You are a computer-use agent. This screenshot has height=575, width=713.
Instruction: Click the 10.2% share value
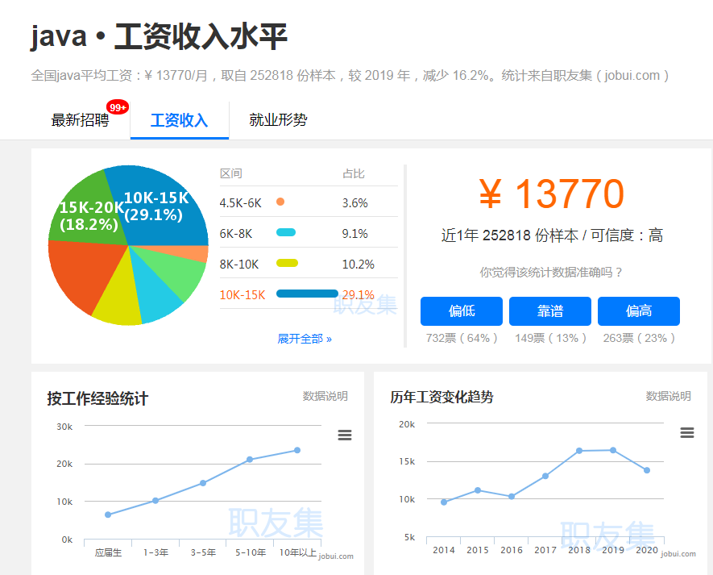tap(359, 264)
